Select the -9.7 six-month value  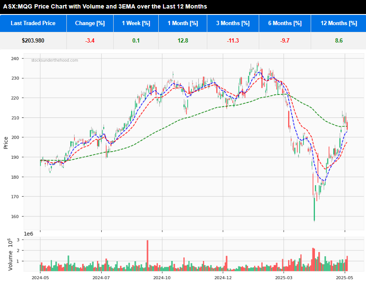tap(285, 40)
